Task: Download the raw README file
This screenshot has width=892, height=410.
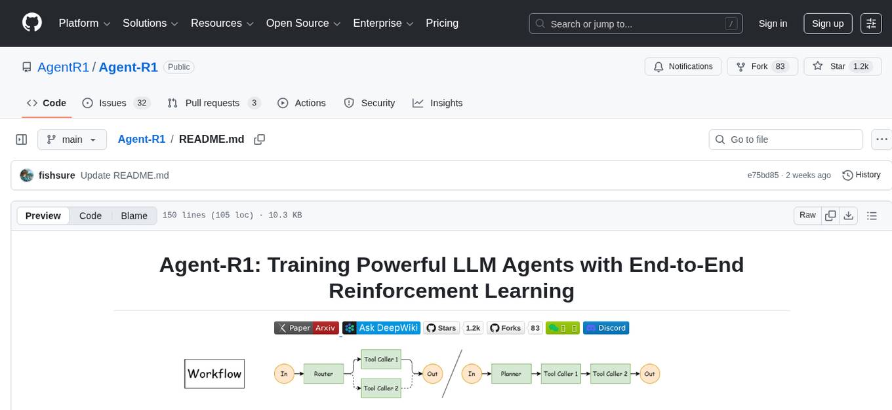Action: pos(848,215)
